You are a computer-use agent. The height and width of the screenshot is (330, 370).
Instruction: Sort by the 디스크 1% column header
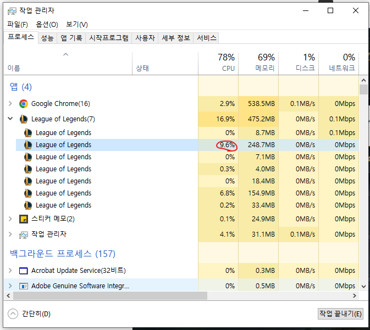(x=299, y=63)
